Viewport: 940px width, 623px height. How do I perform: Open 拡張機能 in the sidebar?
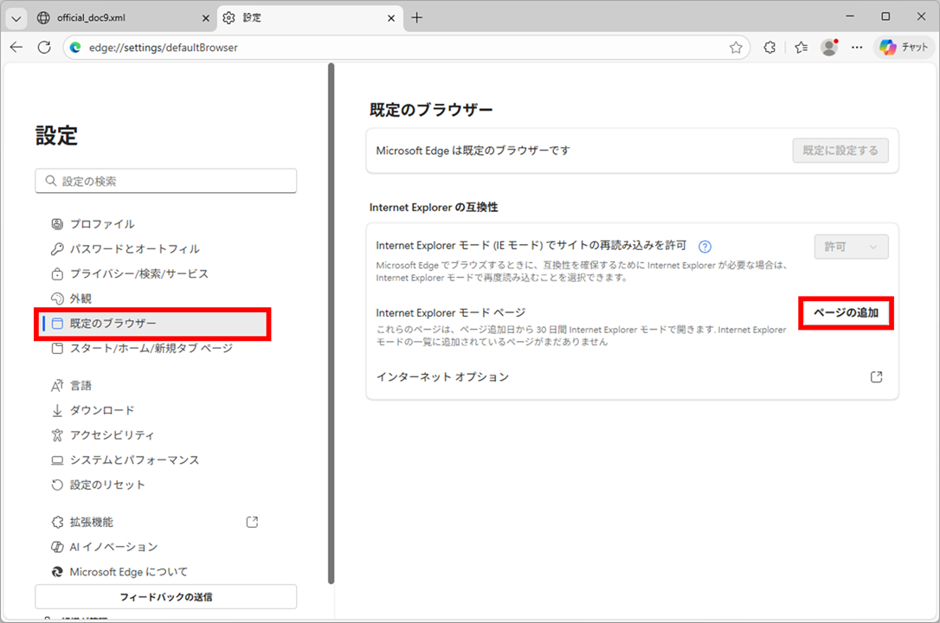click(153, 522)
